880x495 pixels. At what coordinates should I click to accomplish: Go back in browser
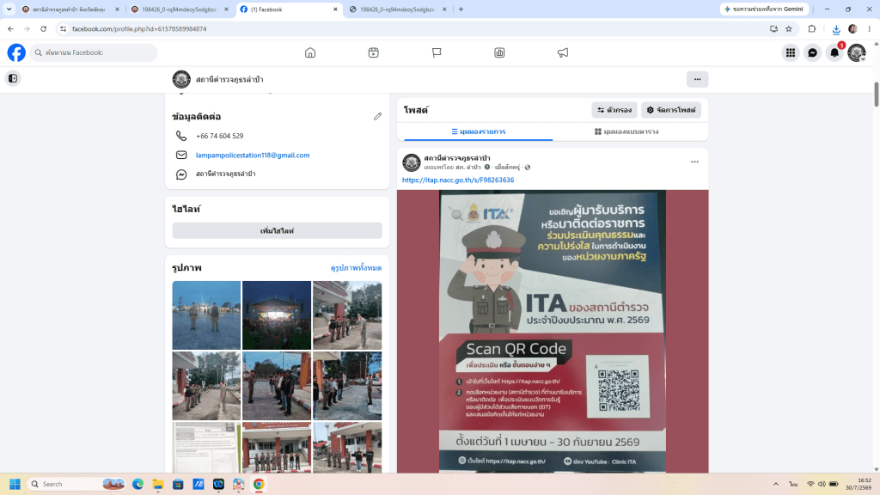point(10,28)
